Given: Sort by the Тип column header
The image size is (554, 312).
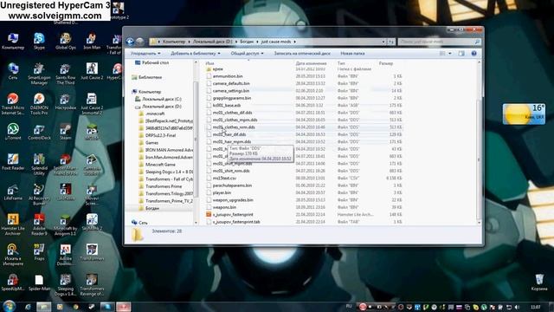Looking at the screenshot, I should click(340, 63).
